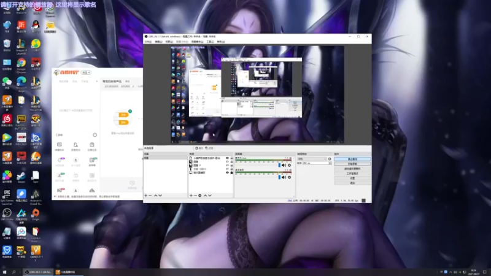Mute the second mixer audio track

[x=284, y=177]
